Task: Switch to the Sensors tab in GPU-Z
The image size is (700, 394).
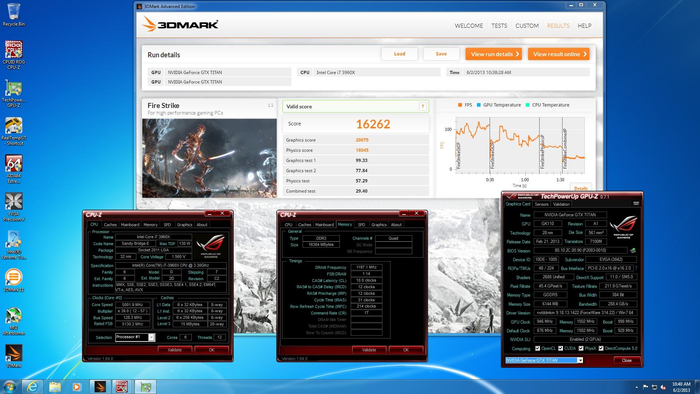Action: coord(541,204)
